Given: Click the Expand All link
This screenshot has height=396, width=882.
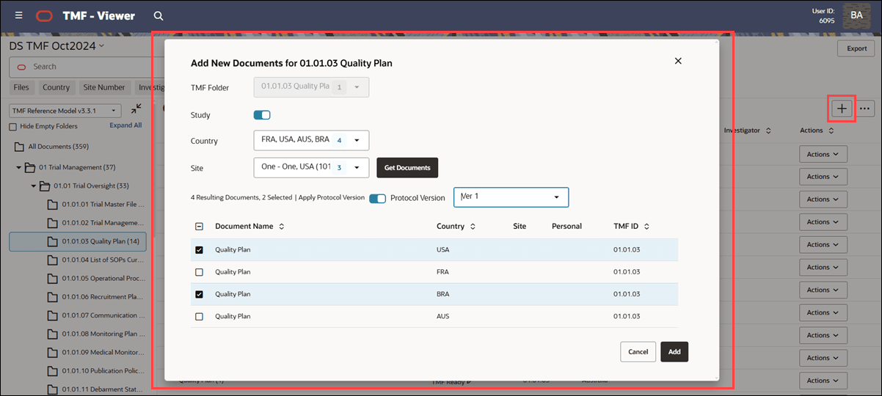Looking at the screenshot, I should (x=125, y=125).
